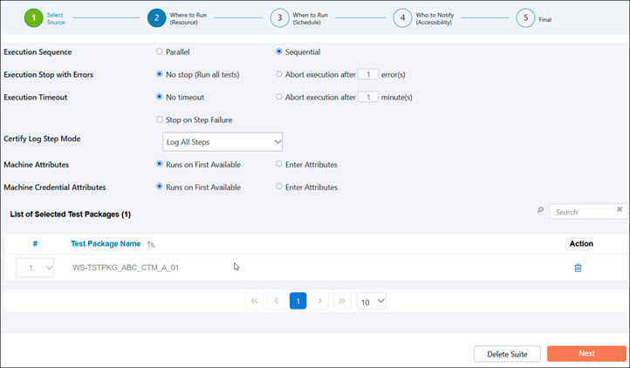Click the Next button

586,353
